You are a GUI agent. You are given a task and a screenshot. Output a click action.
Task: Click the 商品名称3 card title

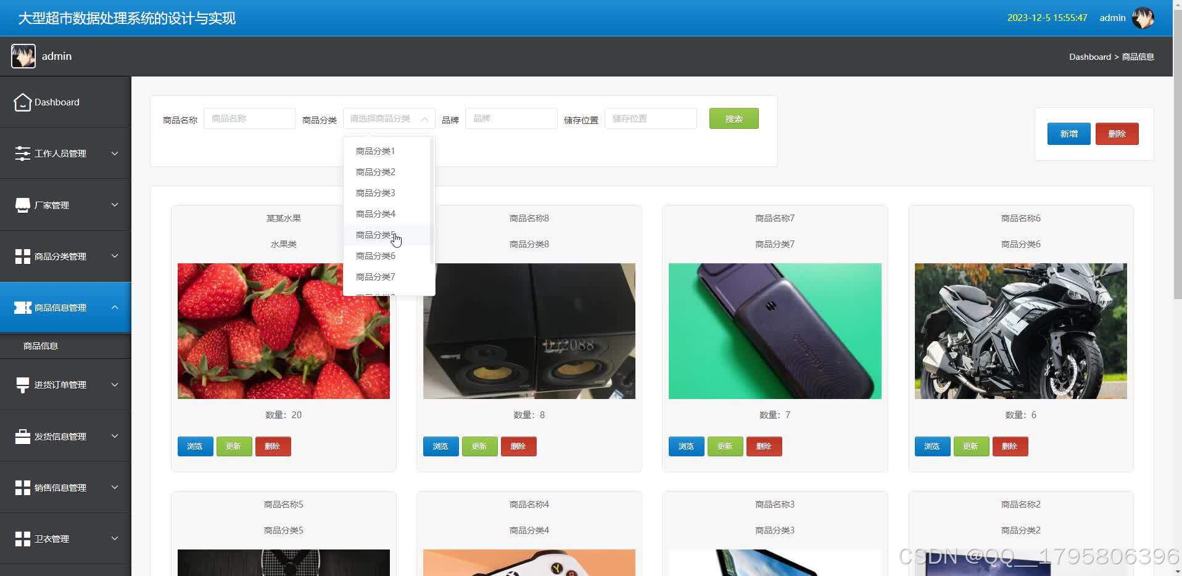pos(775,504)
